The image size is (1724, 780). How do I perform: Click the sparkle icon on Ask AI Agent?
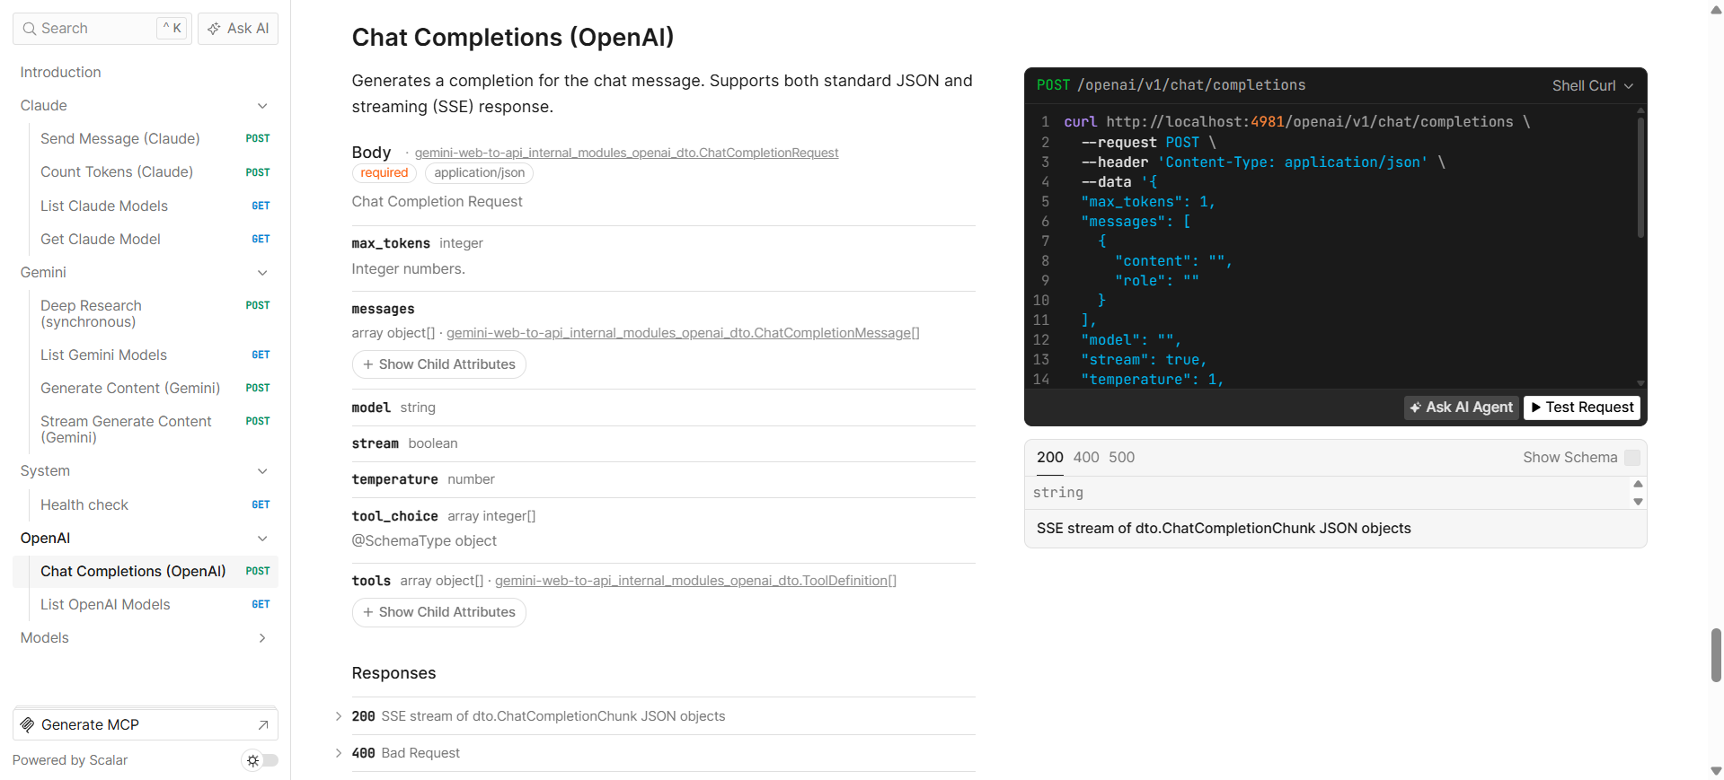pyautogui.click(x=1416, y=408)
